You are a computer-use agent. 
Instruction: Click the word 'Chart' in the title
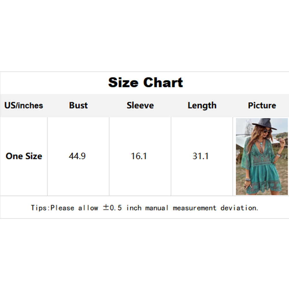tap(163, 83)
